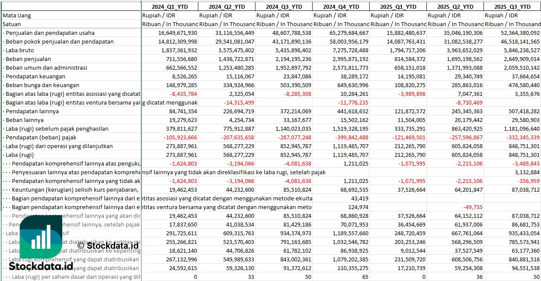Click 'Laba (rugi) sebelum pajak penghasilan' label
This screenshot has width=541, height=281.
click(57, 129)
